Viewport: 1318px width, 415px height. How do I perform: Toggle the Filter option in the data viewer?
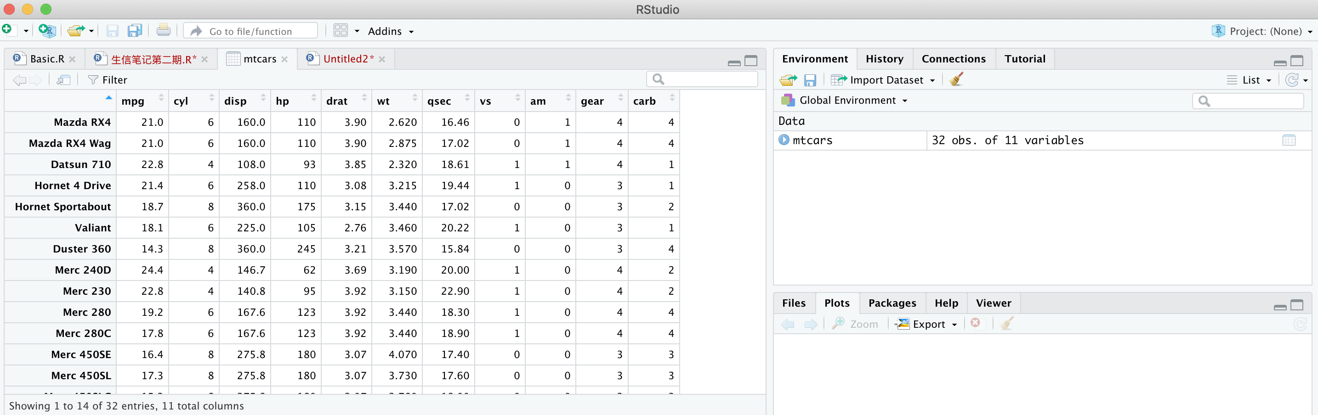click(108, 80)
